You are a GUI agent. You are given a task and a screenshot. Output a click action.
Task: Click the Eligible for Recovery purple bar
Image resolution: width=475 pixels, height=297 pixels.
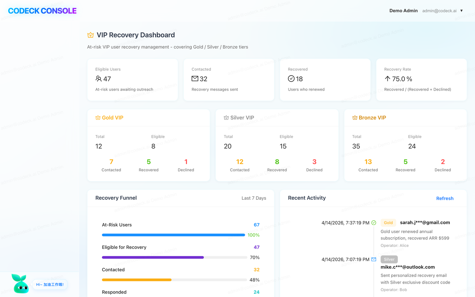click(153, 257)
